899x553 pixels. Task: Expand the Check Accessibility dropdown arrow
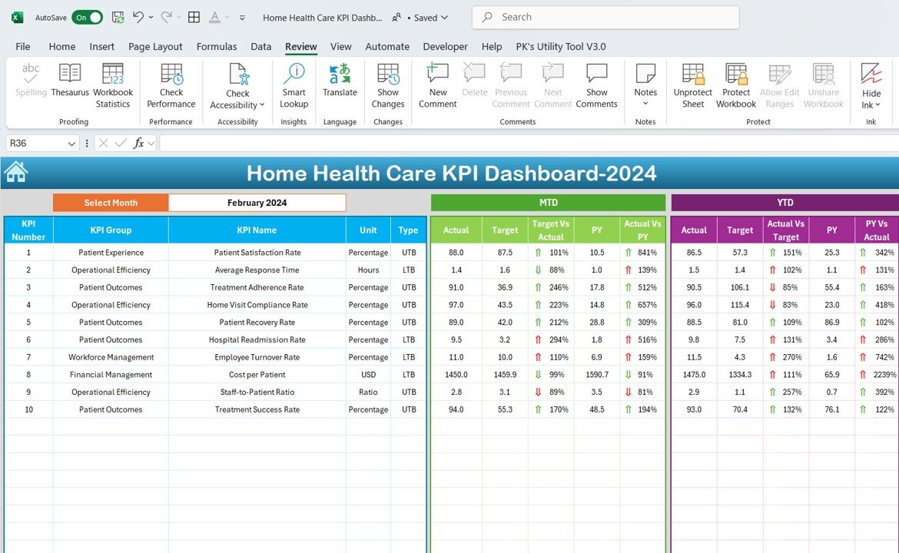click(x=262, y=105)
